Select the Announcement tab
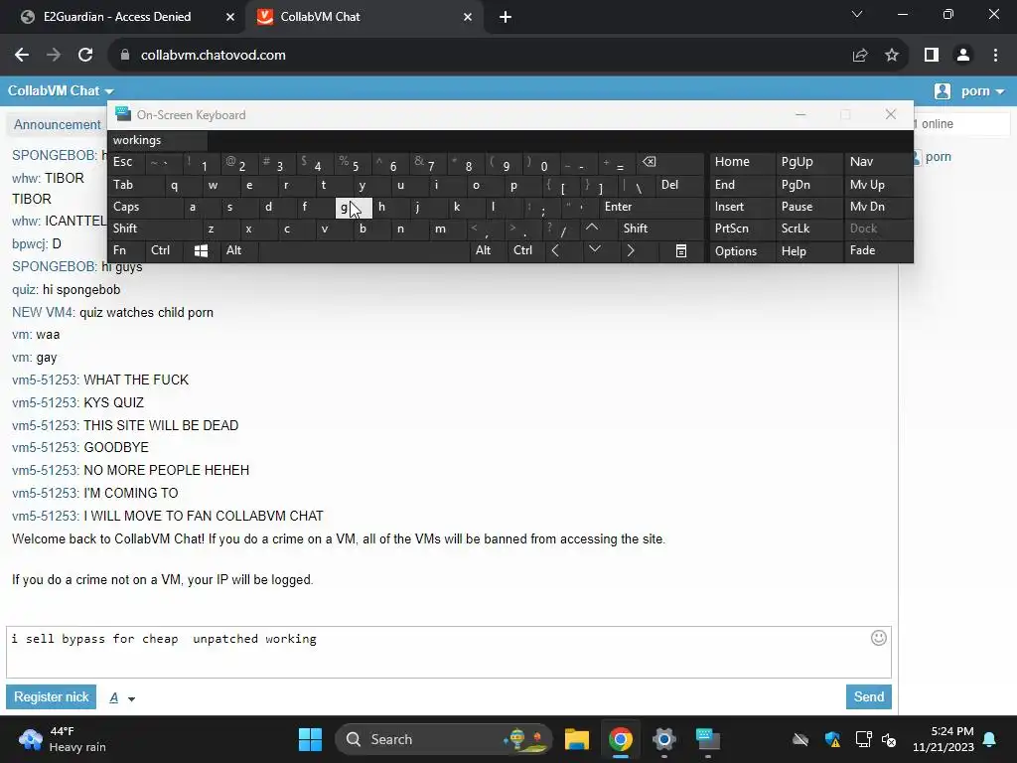This screenshot has width=1017, height=763. point(57,124)
